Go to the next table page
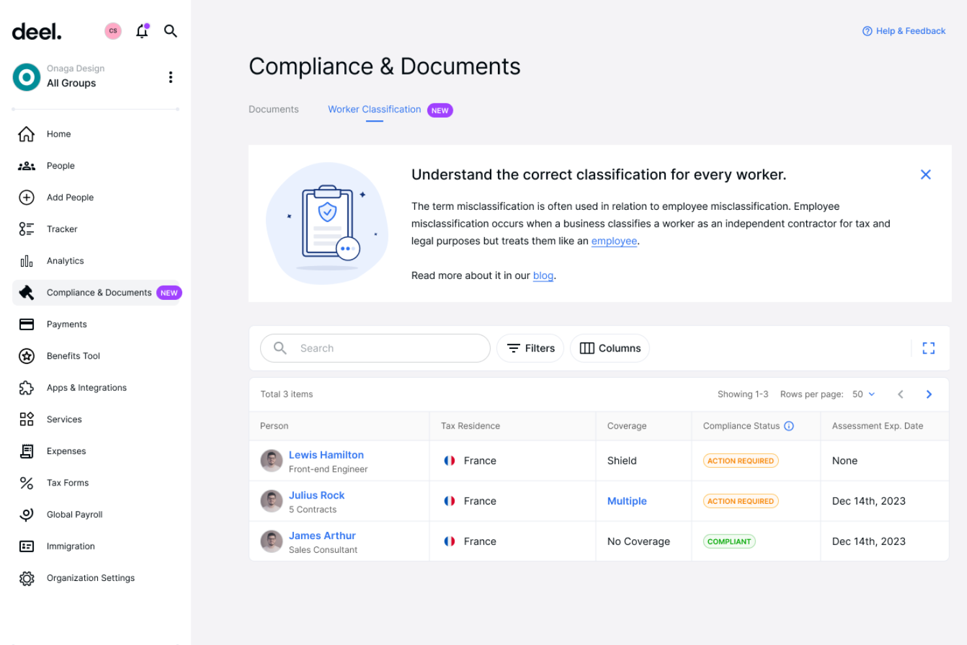Viewport: 967px width, 645px height. [x=928, y=394]
